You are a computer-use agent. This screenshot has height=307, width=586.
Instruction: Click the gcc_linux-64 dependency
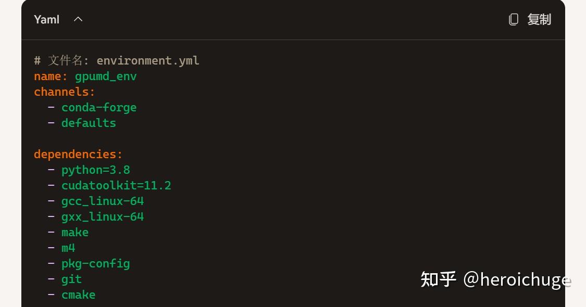click(102, 201)
